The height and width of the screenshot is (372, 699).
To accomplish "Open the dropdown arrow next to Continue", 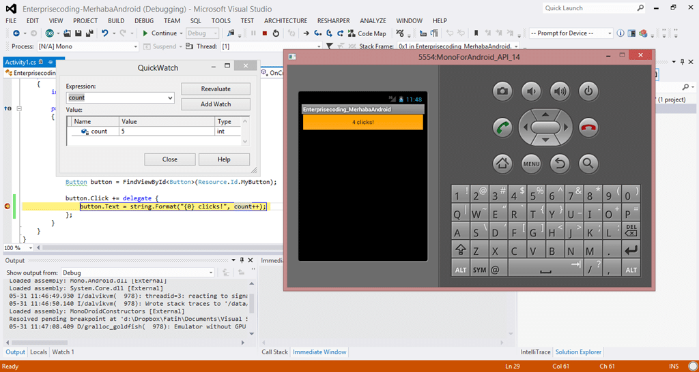I will coord(181,33).
